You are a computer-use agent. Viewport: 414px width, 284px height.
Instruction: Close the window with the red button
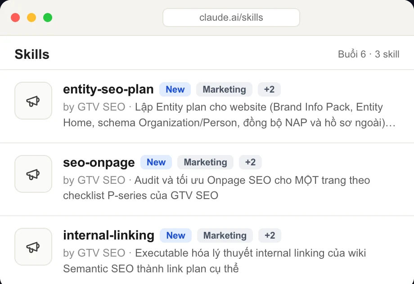tap(15, 18)
